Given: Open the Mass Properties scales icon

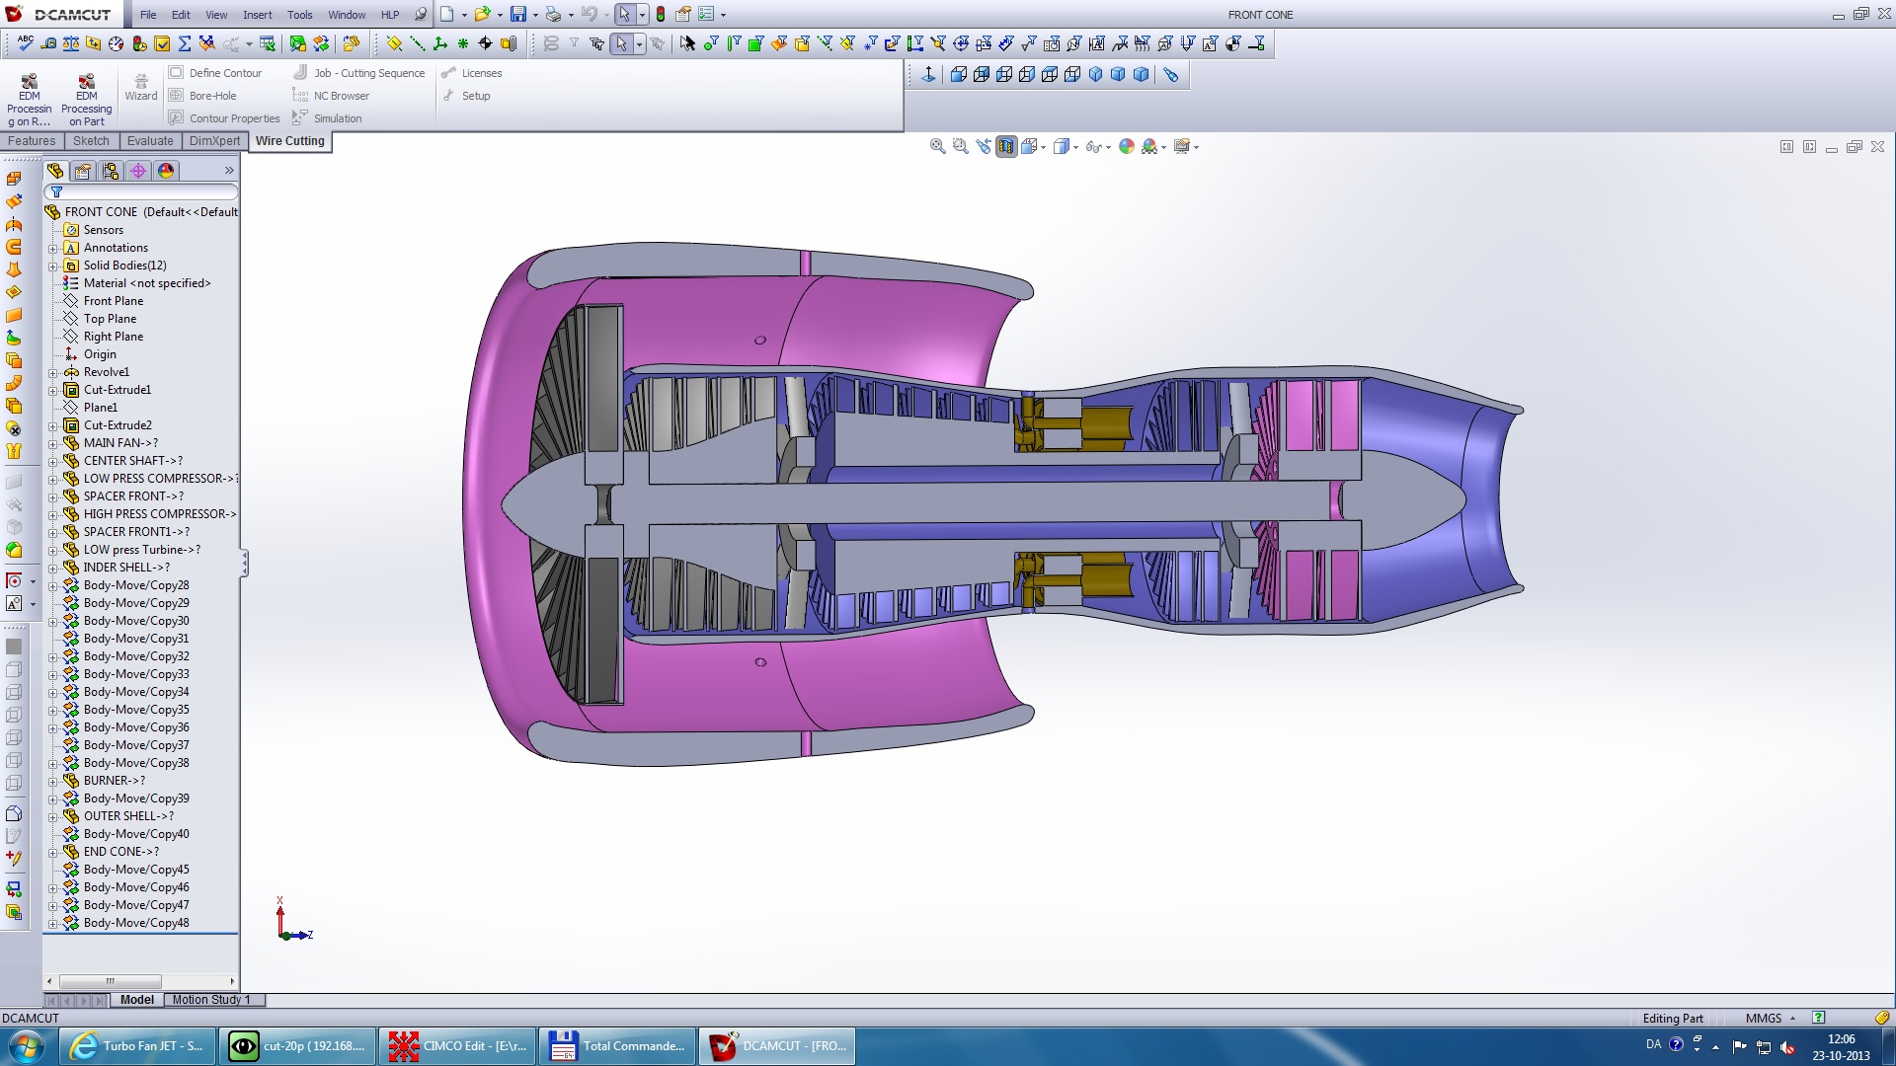Looking at the screenshot, I should pos(71,43).
